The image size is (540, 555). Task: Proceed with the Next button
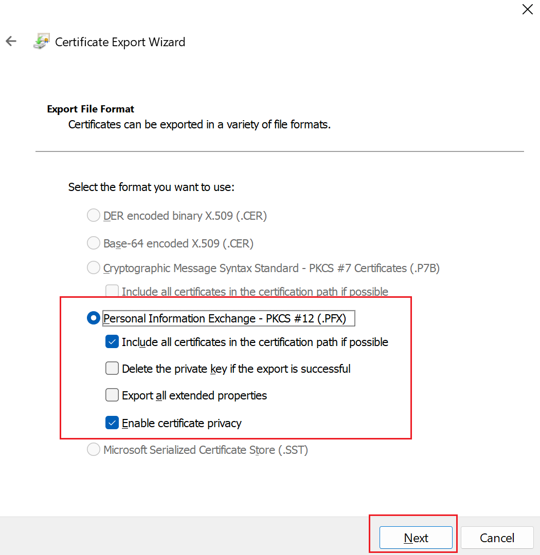click(416, 538)
